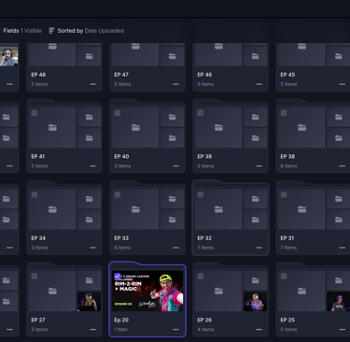Click the EP 33 large folder icon
Viewport: 350px width, 342px height.
tap(135, 209)
